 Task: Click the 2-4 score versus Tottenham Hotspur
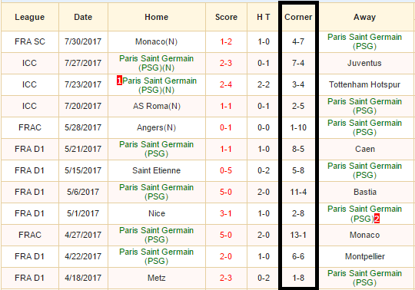point(226,84)
